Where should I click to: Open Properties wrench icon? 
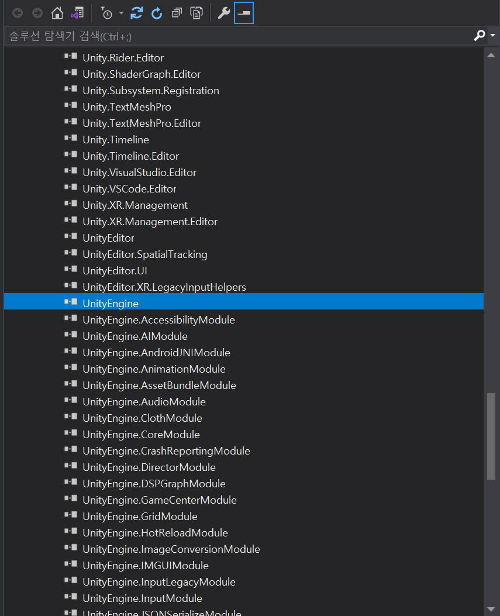click(x=224, y=13)
